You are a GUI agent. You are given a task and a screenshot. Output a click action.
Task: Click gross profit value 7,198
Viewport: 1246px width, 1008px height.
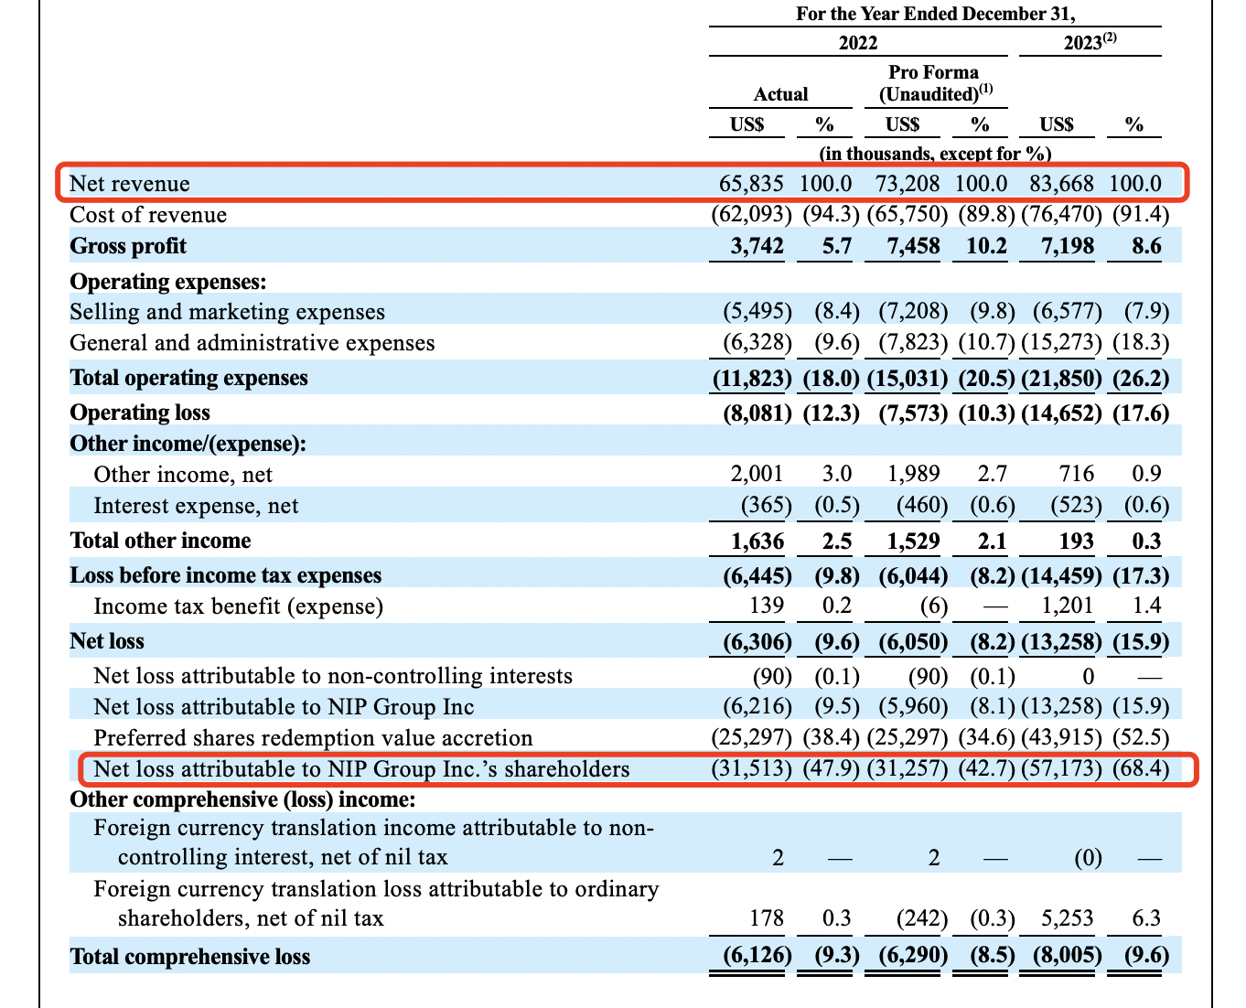coord(1068,246)
